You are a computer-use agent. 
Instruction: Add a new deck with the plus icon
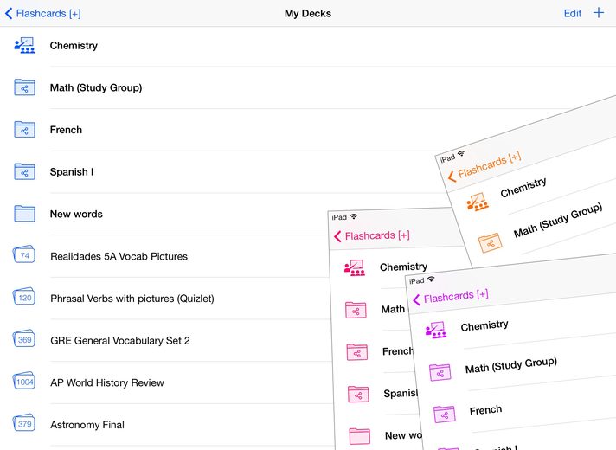click(x=599, y=13)
